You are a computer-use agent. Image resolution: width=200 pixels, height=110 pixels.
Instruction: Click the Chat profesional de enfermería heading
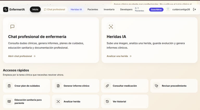[x=37, y=37]
